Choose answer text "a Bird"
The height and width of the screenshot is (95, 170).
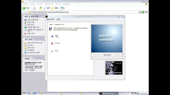[x=56, y=36]
